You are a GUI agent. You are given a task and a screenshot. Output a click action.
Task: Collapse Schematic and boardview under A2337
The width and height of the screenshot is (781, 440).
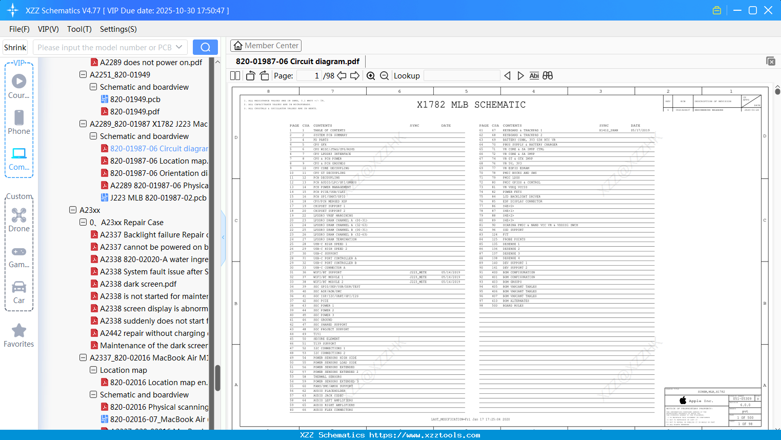93,394
